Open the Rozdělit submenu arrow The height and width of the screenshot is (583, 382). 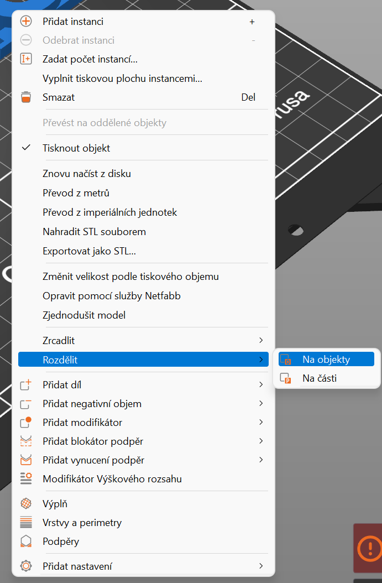(261, 360)
